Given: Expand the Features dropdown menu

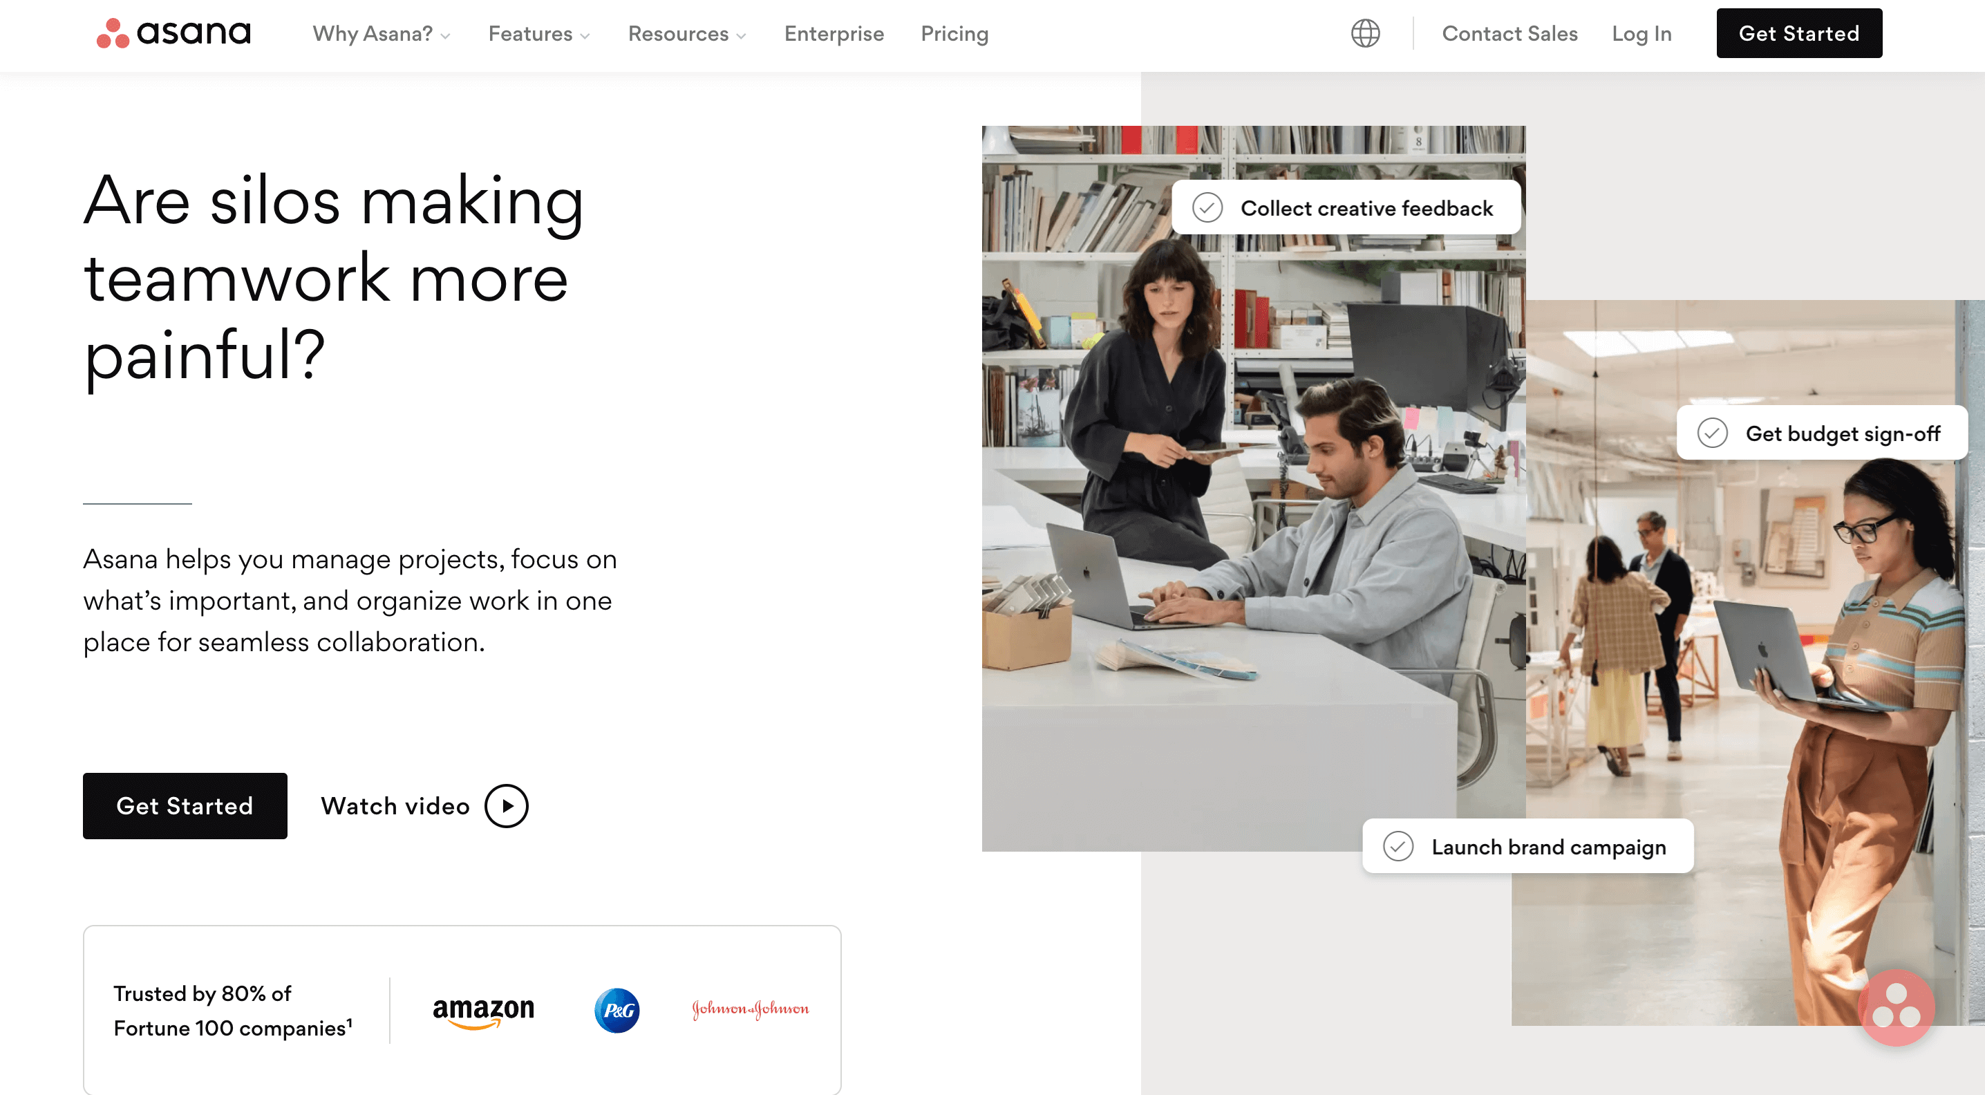Looking at the screenshot, I should (x=539, y=32).
